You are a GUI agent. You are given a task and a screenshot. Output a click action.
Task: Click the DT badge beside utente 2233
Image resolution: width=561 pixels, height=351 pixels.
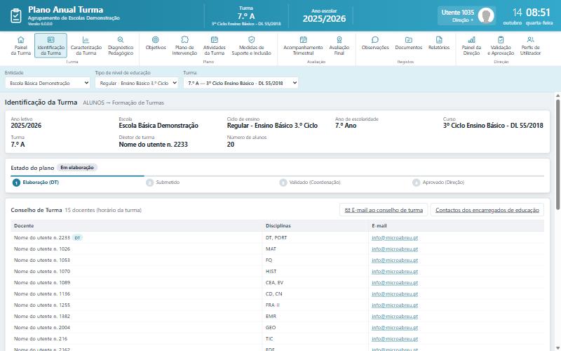(77, 238)
